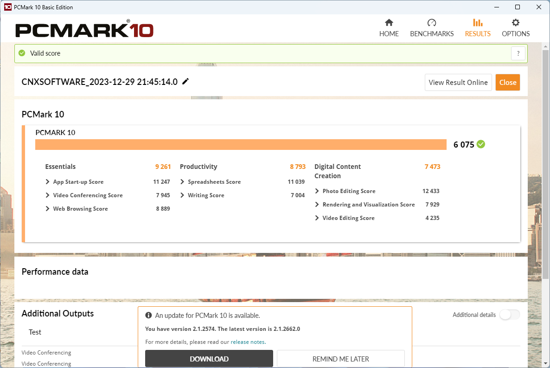The height and width of the screenshot is (368, 550).
Task: Edit result name with pencil icon
Action: click(185, 82)
